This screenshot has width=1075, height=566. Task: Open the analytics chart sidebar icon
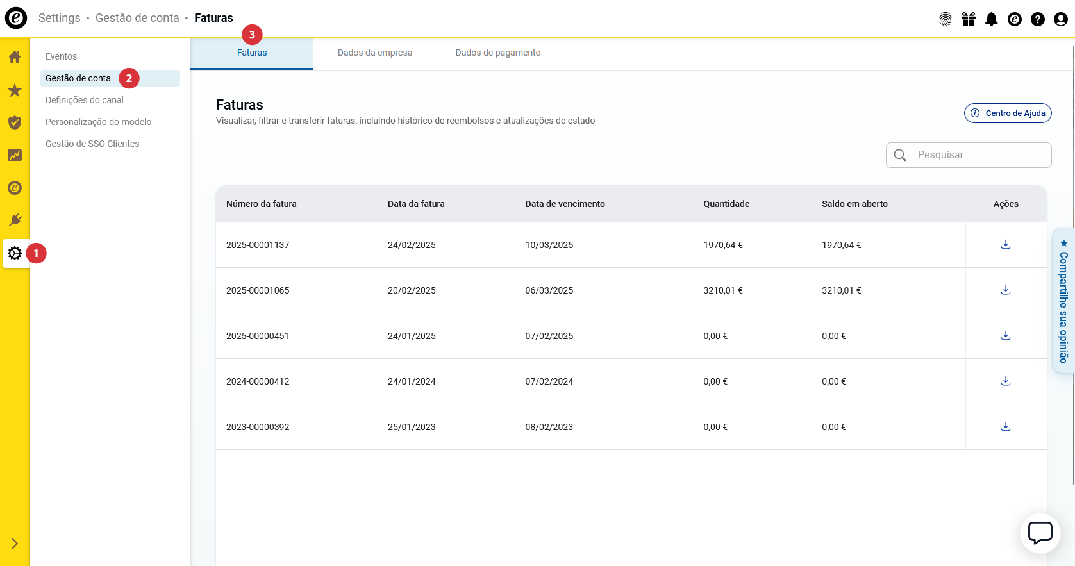15,155
